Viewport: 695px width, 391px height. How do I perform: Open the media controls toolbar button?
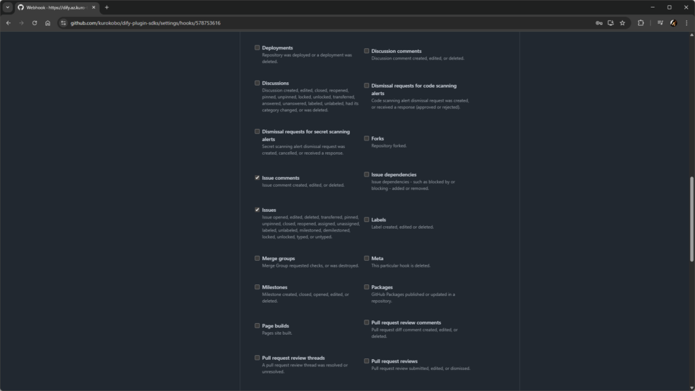click(660, 22)
